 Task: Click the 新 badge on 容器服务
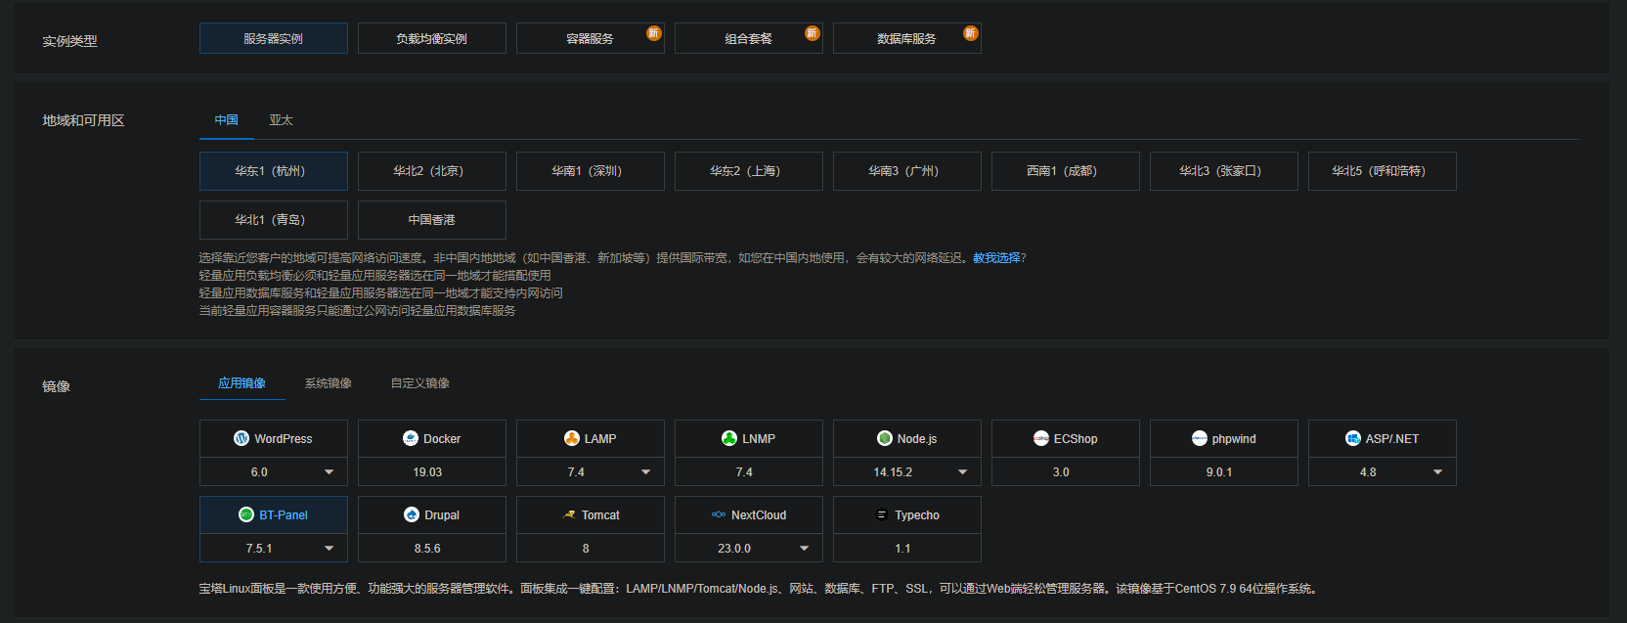pyautogui.click(x=654, y=33)
